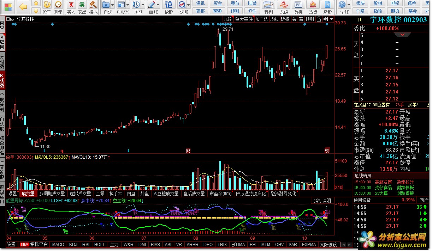Open the 指标平台 button

click(x=39, y=244)
